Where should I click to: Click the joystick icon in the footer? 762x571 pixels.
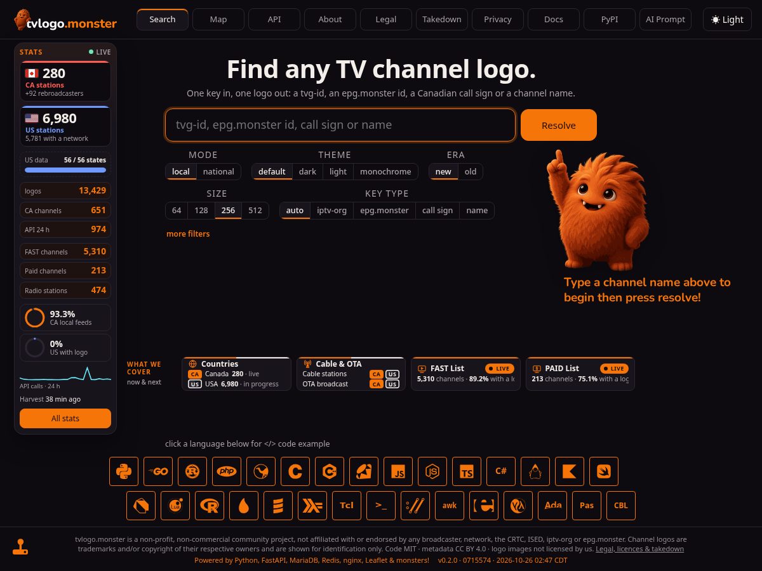[x=20, y=547]
